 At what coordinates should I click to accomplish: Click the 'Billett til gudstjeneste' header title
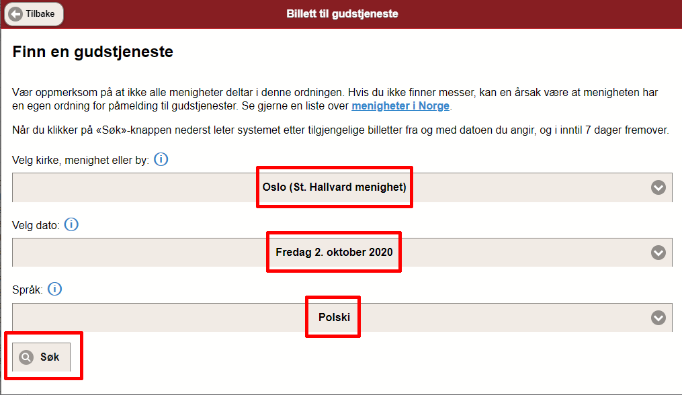tap(342, 13)
